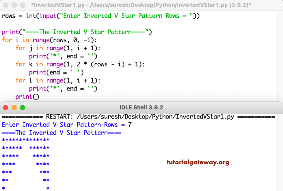Screen dimensions: 283x191
Task: Select the RESTART line in the shell
Action: pyautogui.click(x=138, y=117)
